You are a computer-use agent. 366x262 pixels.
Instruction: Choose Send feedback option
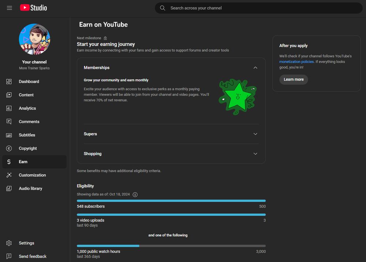tap(34, 256)
